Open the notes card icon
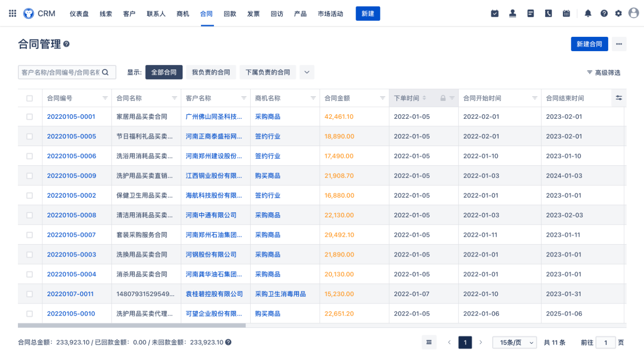This screenshot has height=362, width=644. [x=530, y=13]
